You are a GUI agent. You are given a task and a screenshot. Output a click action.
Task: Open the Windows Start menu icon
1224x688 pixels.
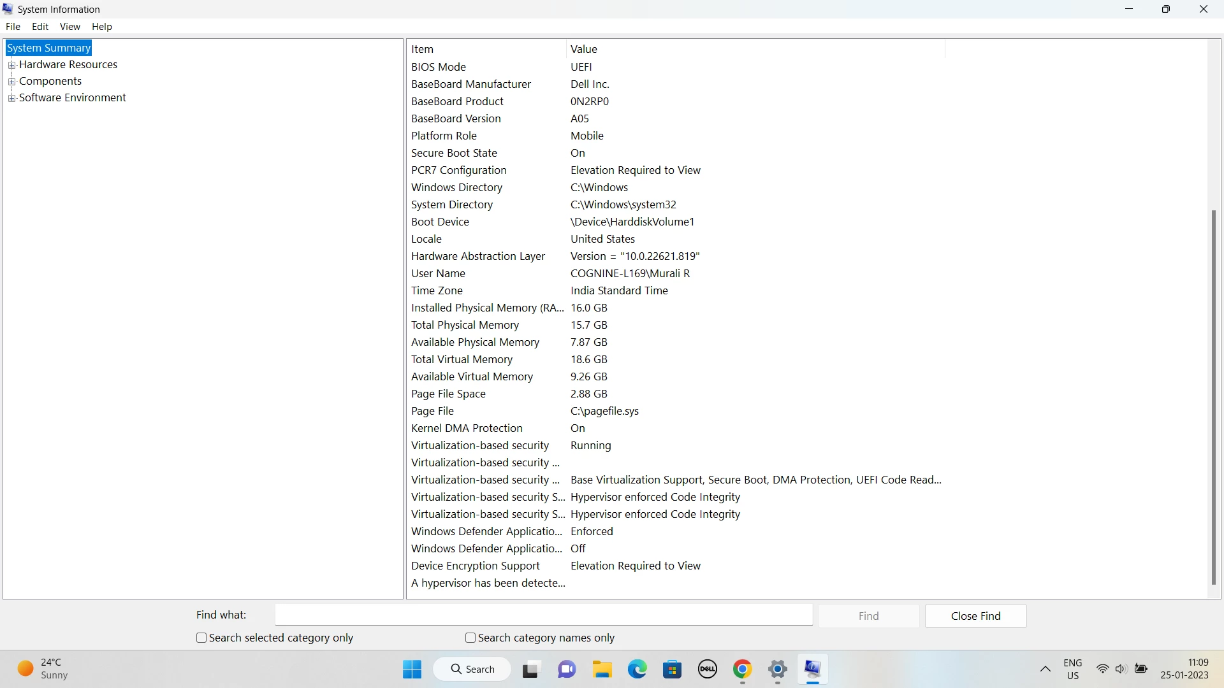(x=412, y=669)
